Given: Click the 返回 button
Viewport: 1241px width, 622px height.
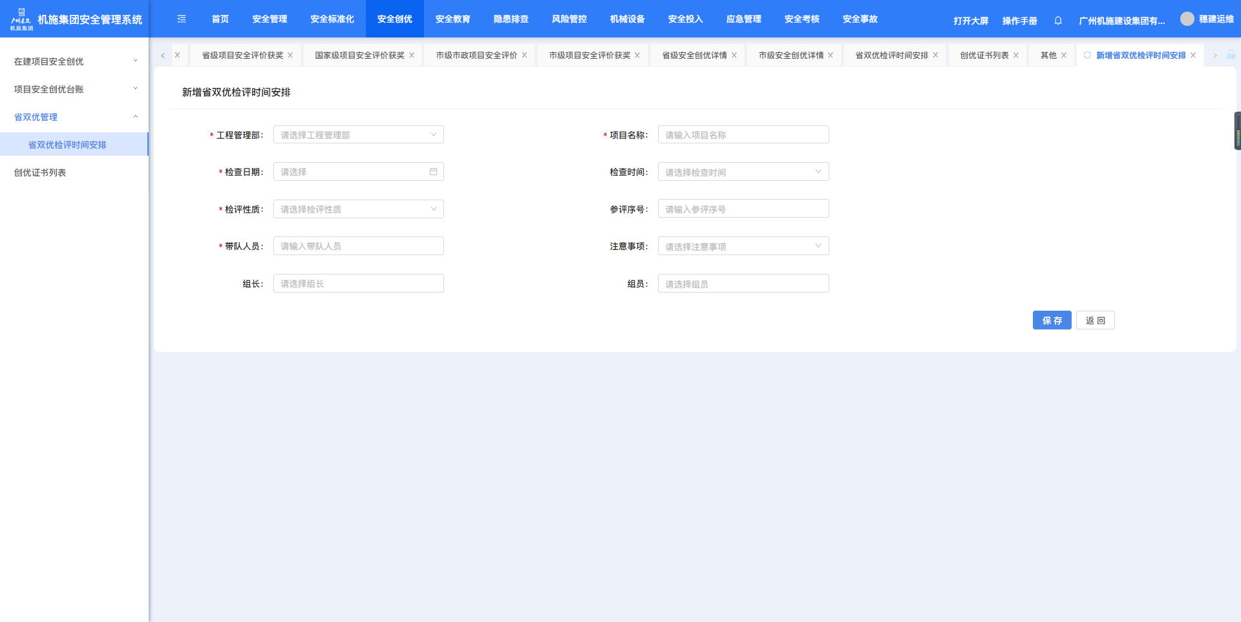Looking at the screenshot, I should [1095, 320].
